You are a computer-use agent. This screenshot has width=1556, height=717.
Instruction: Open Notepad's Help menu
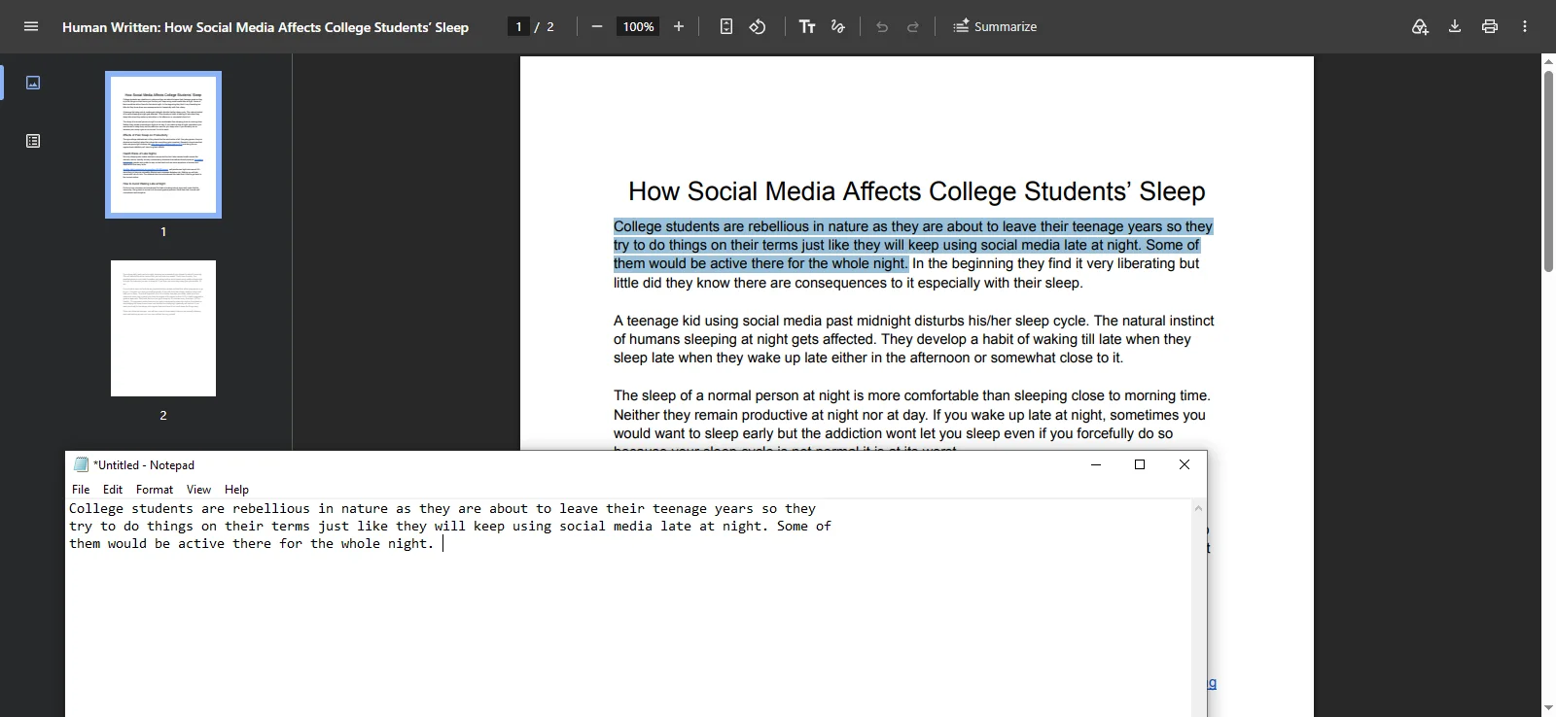(x=236, y=490)
